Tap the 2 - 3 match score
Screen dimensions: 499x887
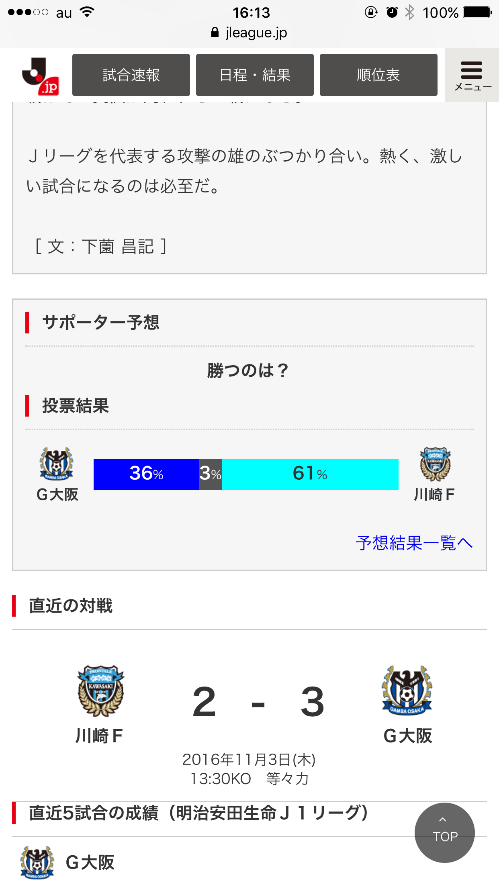coord(258,702)
